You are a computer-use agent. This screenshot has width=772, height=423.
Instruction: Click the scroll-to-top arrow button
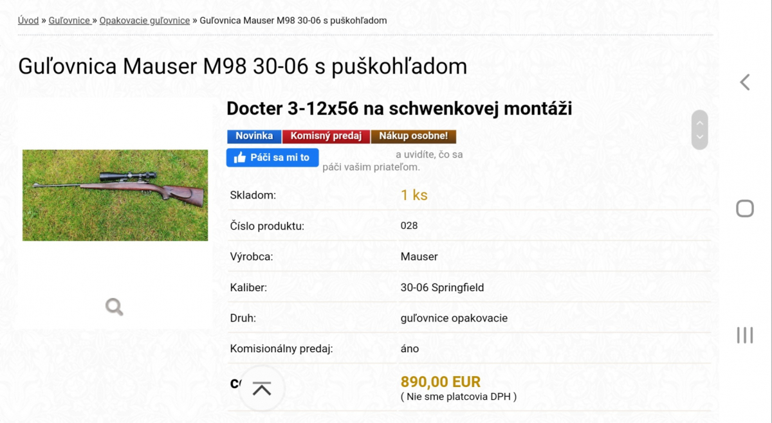[x=262, y=388]
